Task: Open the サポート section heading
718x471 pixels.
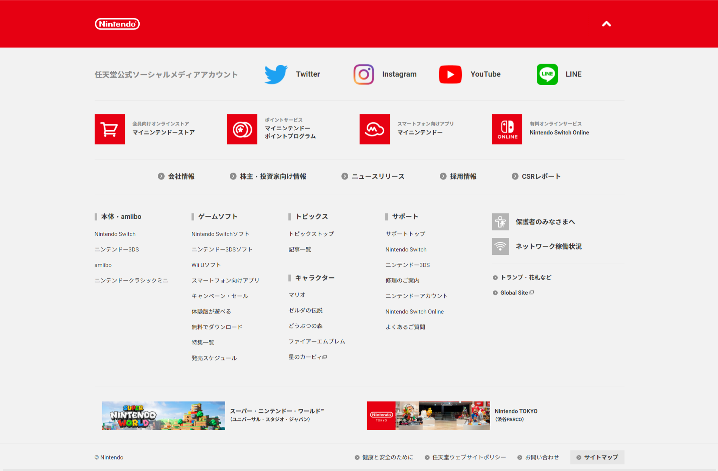Action: [405, 217]
